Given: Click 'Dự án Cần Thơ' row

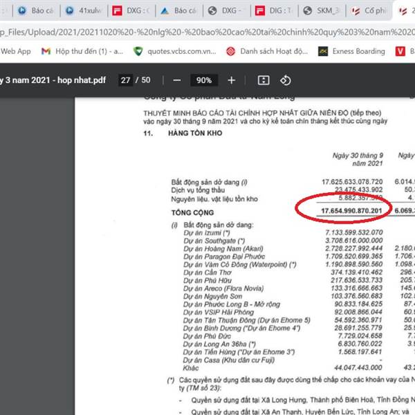Looking at the screenshot, I should (x=207, y=273).
